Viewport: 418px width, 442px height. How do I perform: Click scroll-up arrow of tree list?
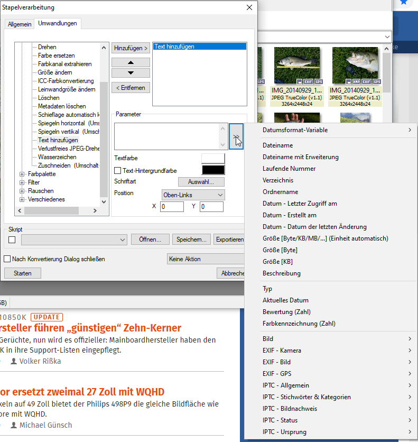104,48
